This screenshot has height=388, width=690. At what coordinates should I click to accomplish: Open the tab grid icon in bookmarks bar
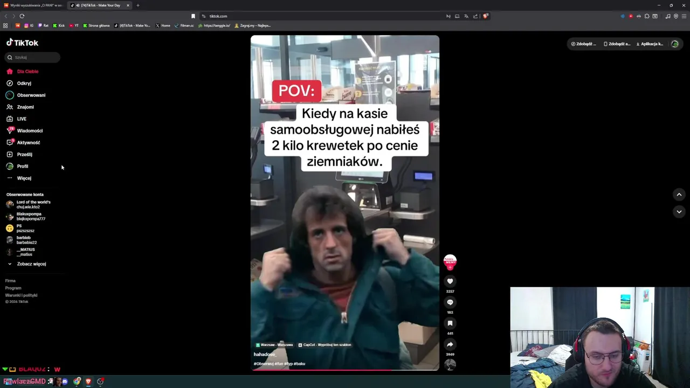(x=5, y=25)
